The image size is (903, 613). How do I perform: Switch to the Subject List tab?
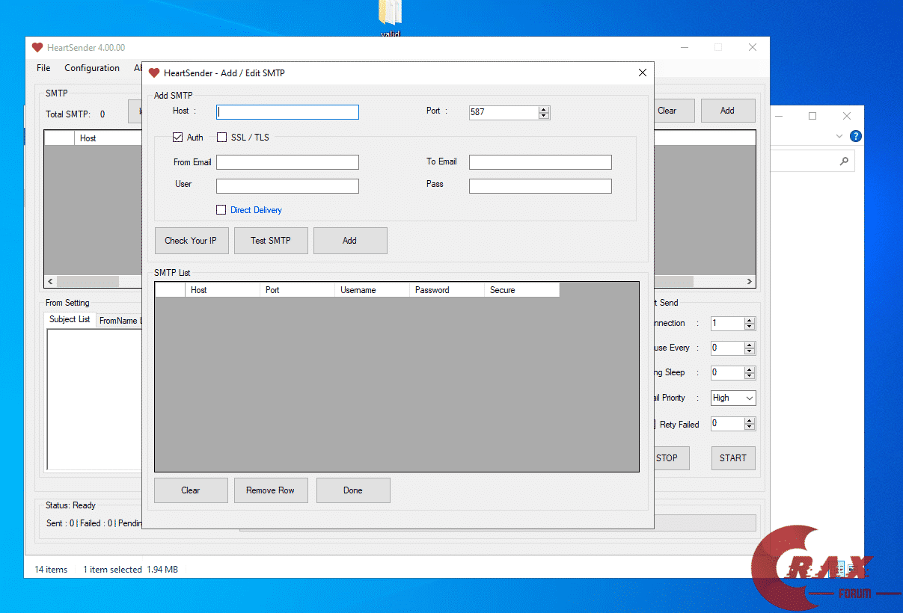pyautogui.click(x=70, y=319)
